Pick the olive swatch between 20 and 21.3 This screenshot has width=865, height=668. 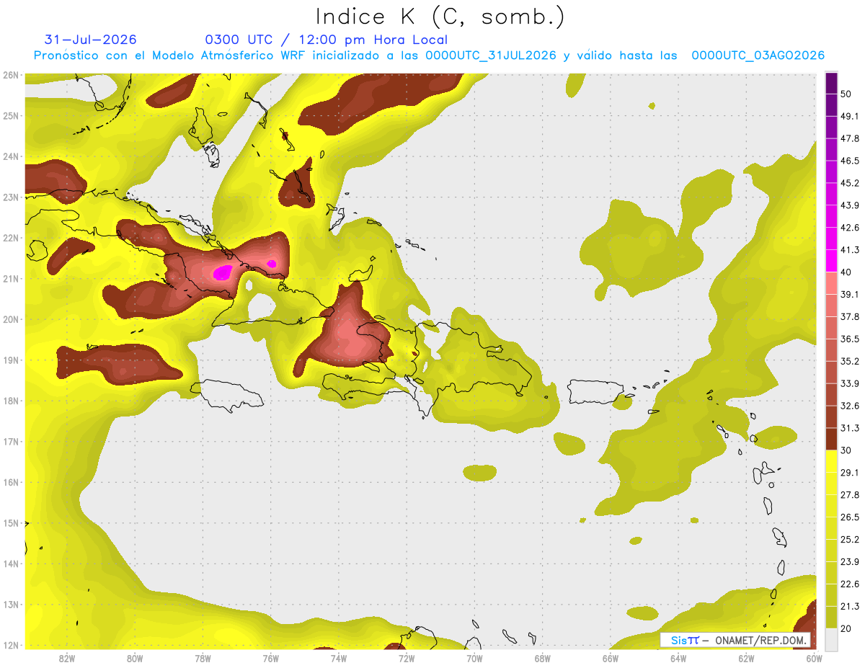coord(831,617)
